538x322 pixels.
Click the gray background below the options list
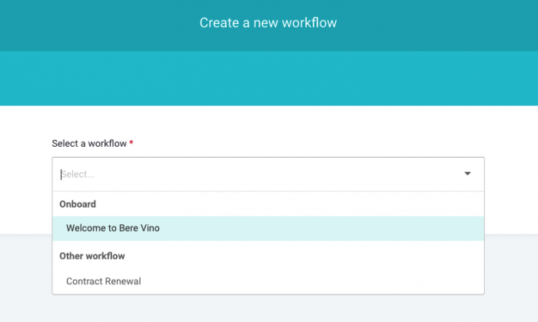click(269, 309)
